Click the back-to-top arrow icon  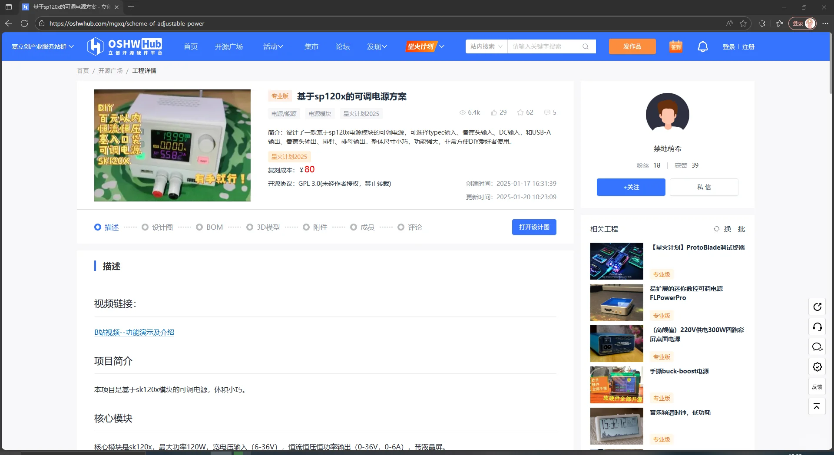point(817,407)
